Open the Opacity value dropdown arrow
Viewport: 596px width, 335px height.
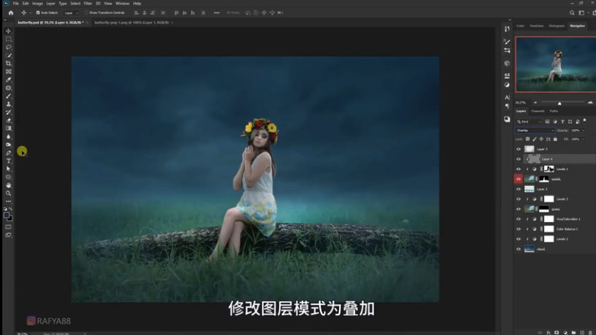pyautogui.click(x=584, y=130)
